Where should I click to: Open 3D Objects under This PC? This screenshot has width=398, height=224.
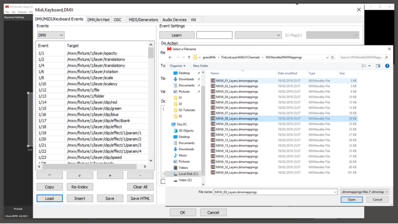click(186, 131)
